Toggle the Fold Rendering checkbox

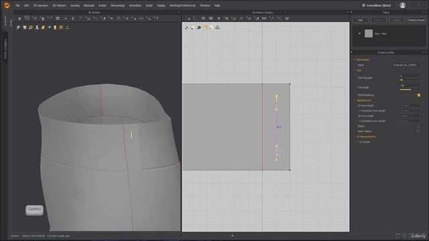tap(418, 95)
